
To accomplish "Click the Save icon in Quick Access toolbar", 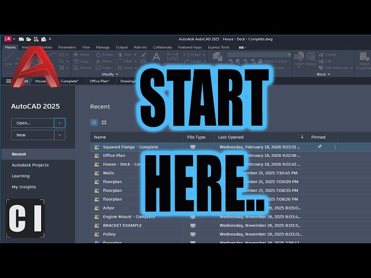I will [36, 39].
